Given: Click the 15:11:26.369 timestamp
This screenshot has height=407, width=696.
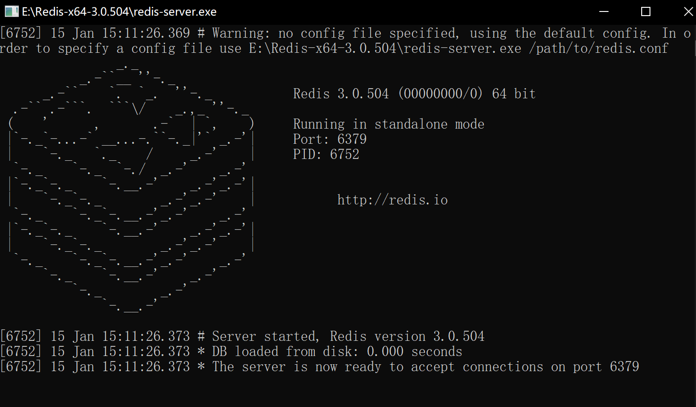Looking at the screenshot, I should tap(145, 33).
